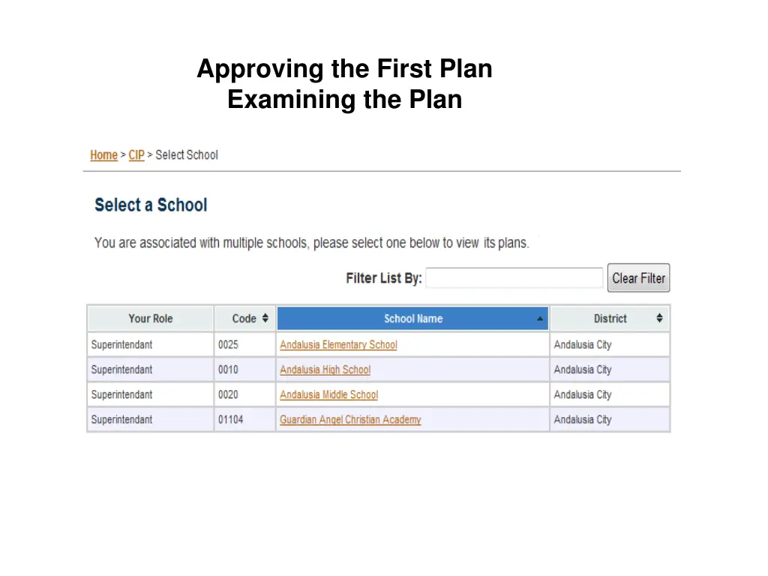Click the Clear Filter button
Screen dimensions: 768x576
638,278
